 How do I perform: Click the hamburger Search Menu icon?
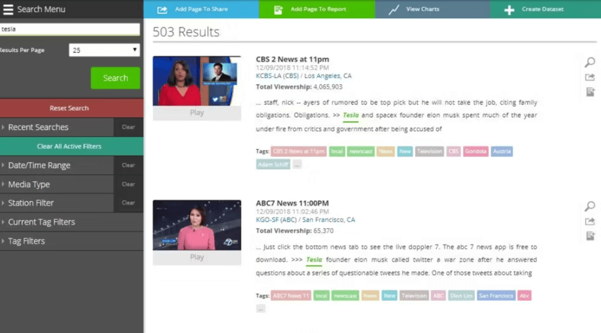(8, 9)
